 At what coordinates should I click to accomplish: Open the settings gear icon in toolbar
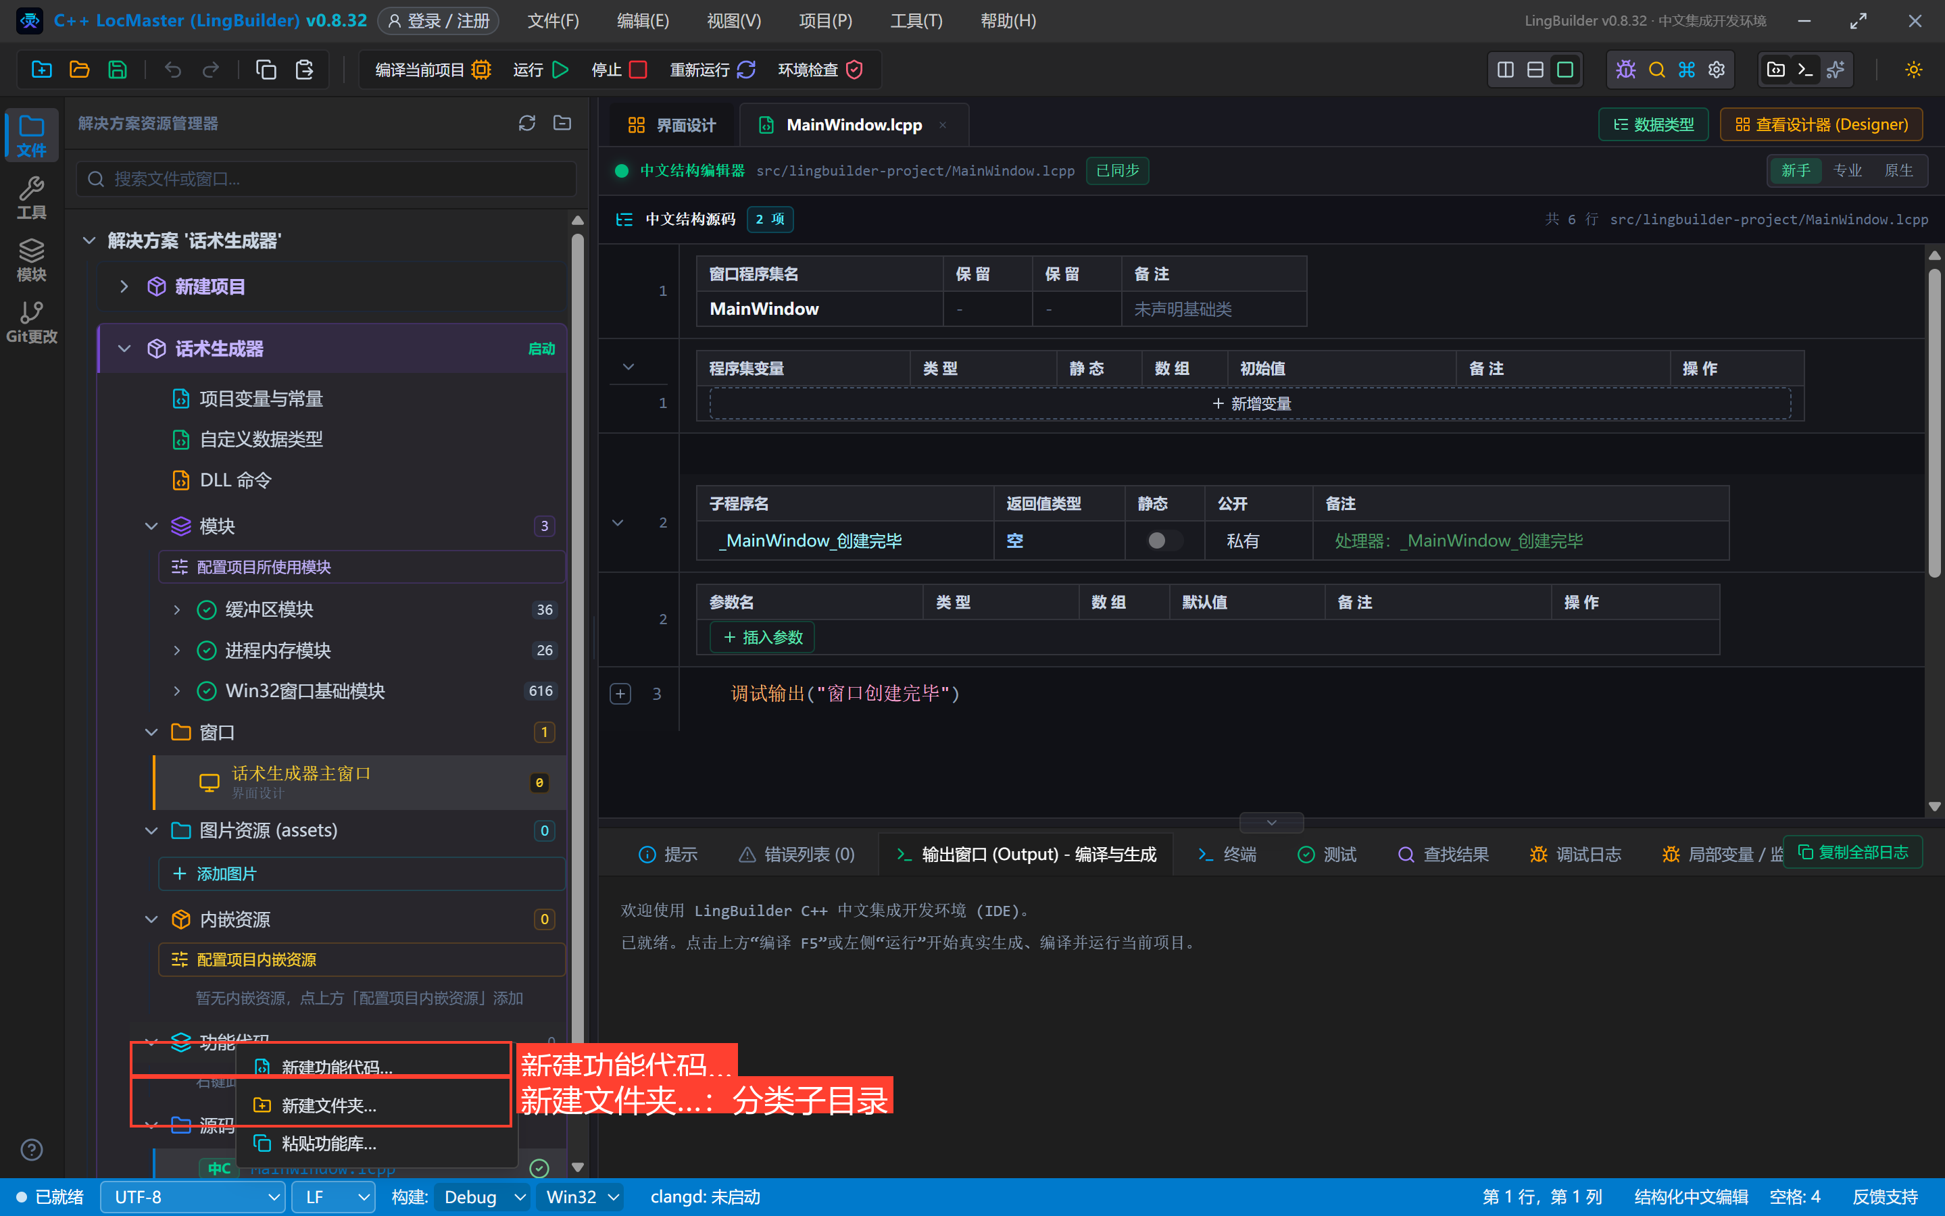coord(1717,70)
